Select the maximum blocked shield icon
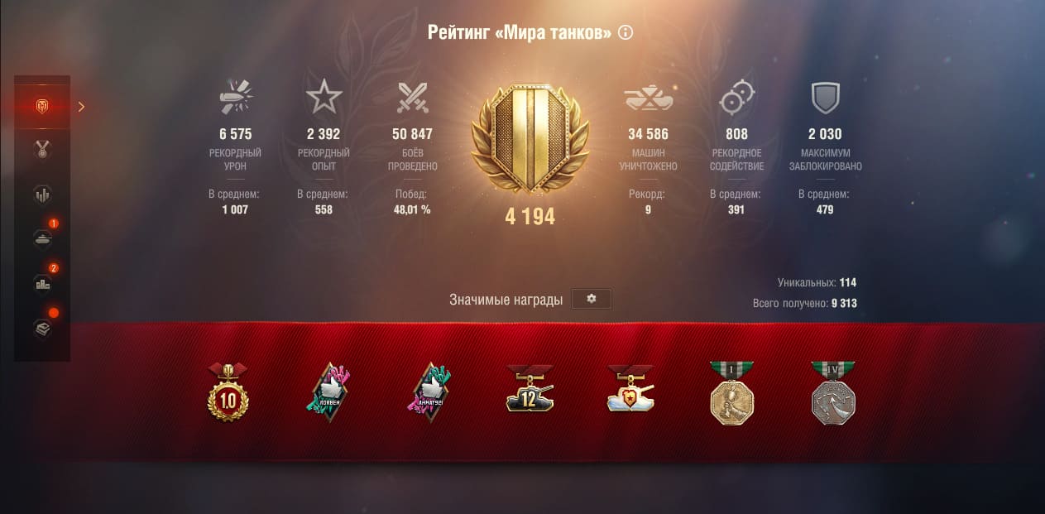 pyautogui.click(x=825, y=98)
